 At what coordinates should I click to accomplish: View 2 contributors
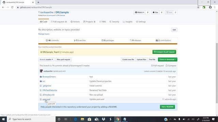pyautogui.click(x=163, y=40)
